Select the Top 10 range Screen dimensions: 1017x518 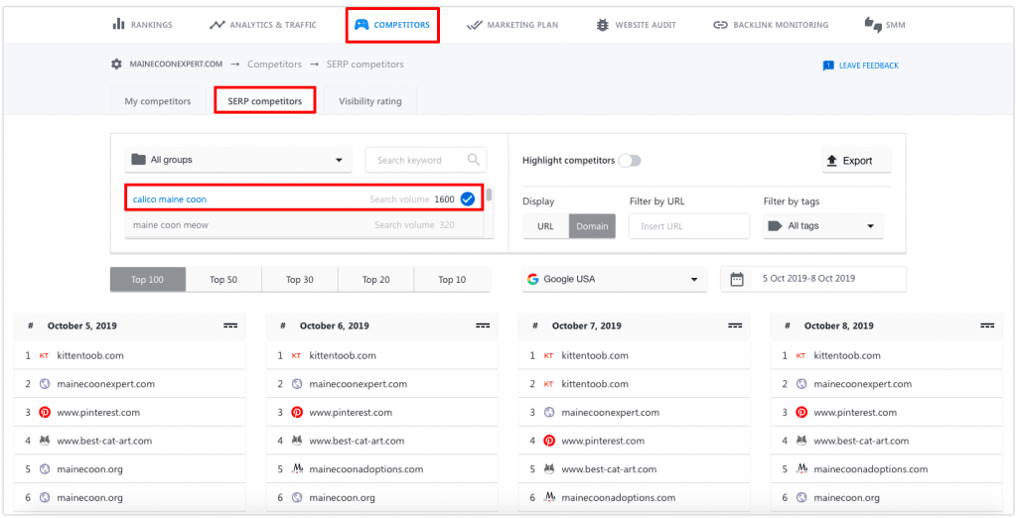tap(452, 280)
